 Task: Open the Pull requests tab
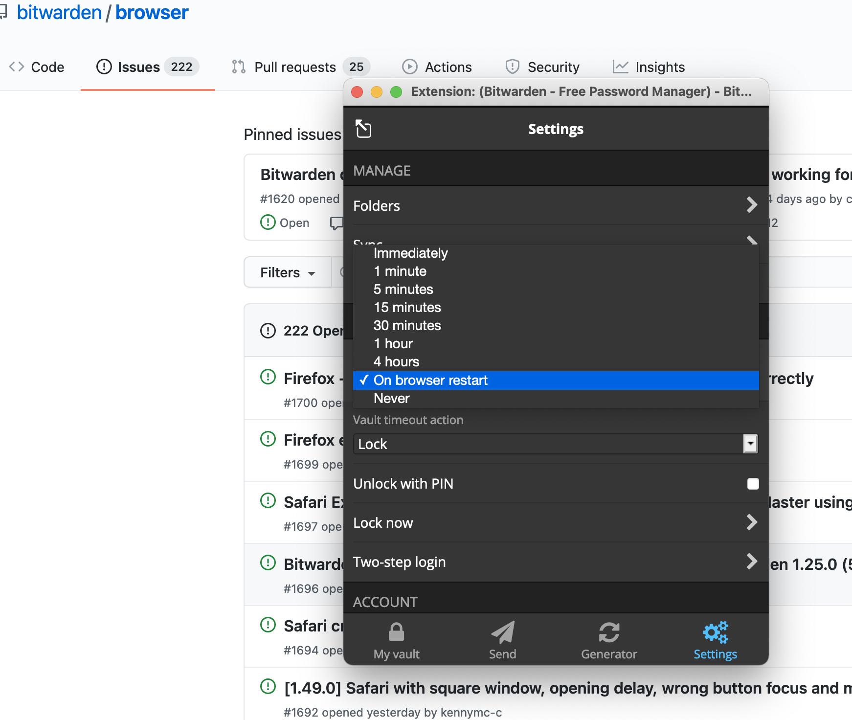(x=294, y=67)
